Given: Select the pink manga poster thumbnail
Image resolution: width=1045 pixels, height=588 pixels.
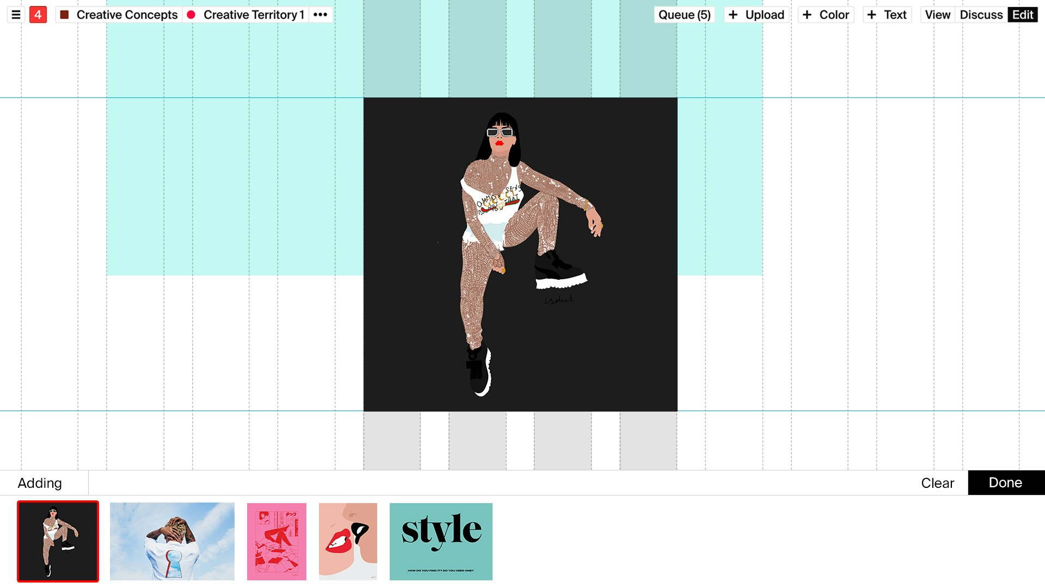Looking at the screenshot, I should [276, 541].
